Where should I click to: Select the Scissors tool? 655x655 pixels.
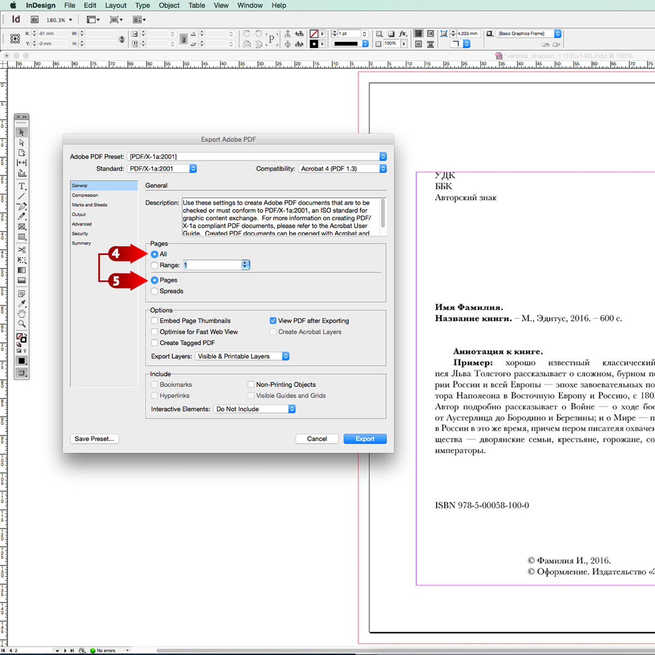click(22, 250)
